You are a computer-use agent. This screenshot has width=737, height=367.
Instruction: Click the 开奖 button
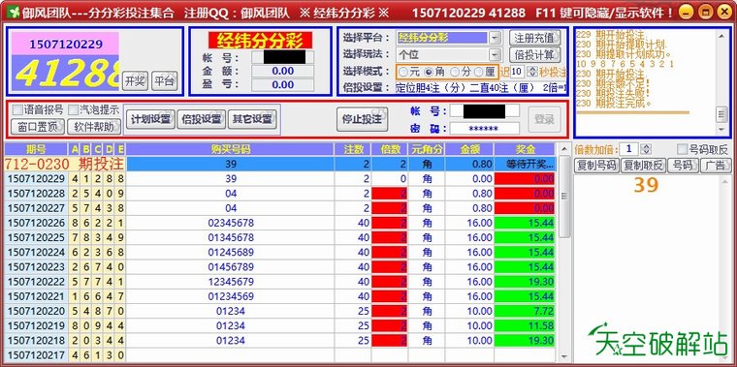(x=135, y=80)
